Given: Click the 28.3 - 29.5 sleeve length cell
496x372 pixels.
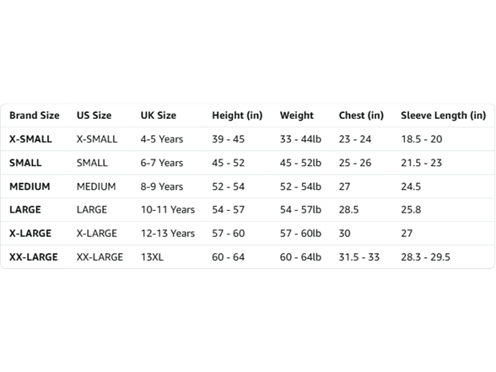Looking at the screenshot, I should (x=425, y=257).
